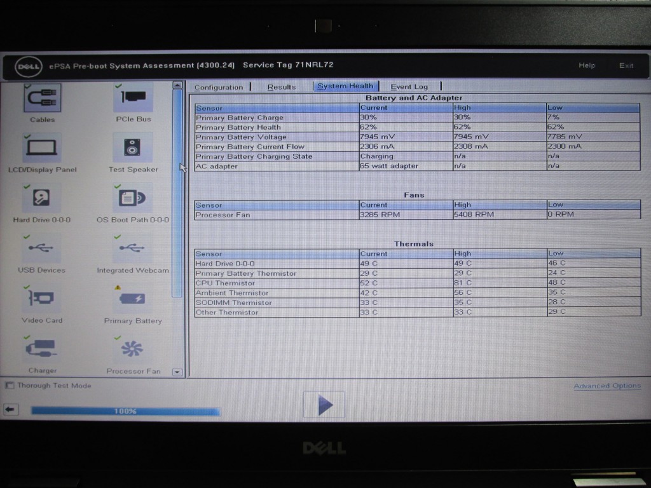The height and width of the screenshot is (488, 651).
Task: Select the Hard Drive 0-0-0 icon
Action: 42,198
